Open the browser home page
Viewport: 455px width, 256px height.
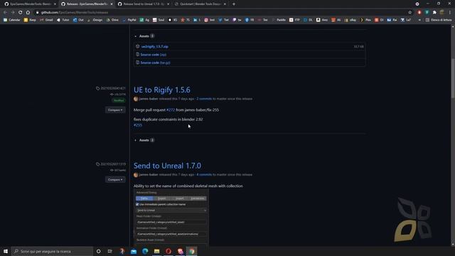(28, 13)
